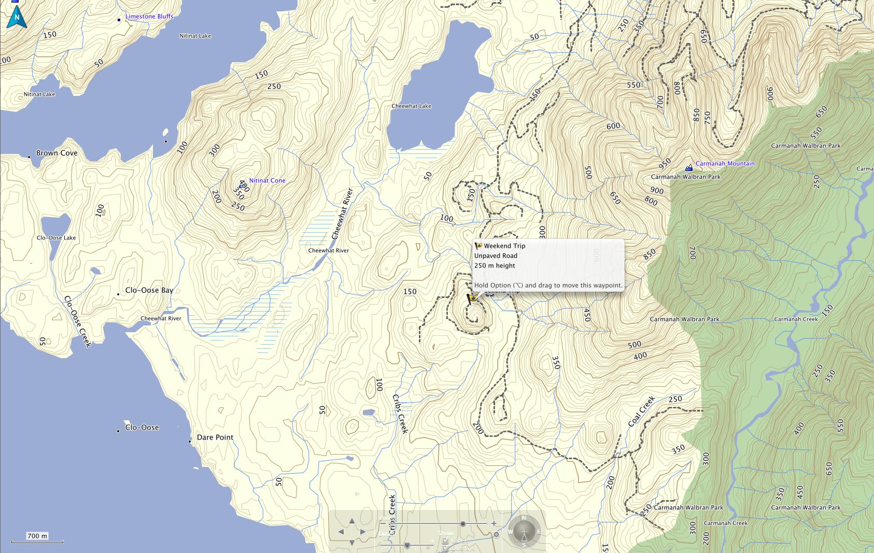Click the detail slider handle
The height and width of the screenshot is (553, 874).
tap(407, 545)
